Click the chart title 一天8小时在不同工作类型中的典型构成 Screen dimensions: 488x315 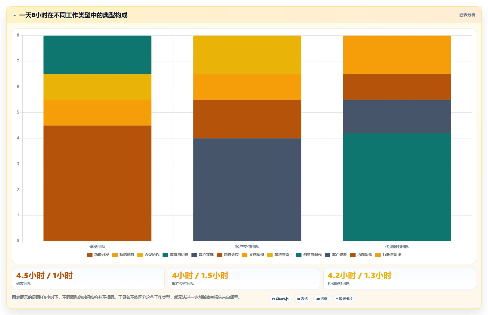[73, 15]
